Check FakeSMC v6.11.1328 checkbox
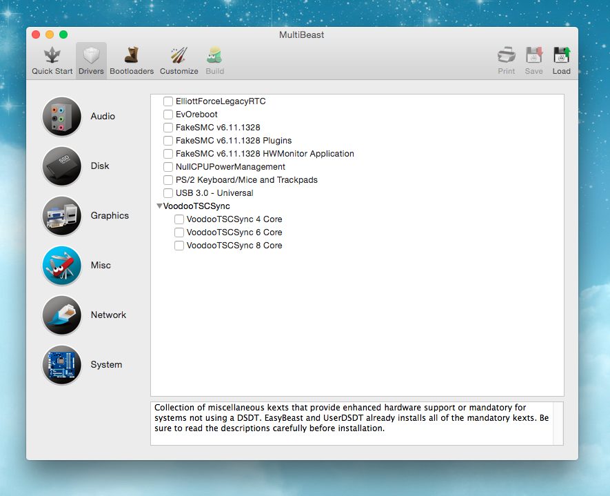 coord(168,128)
